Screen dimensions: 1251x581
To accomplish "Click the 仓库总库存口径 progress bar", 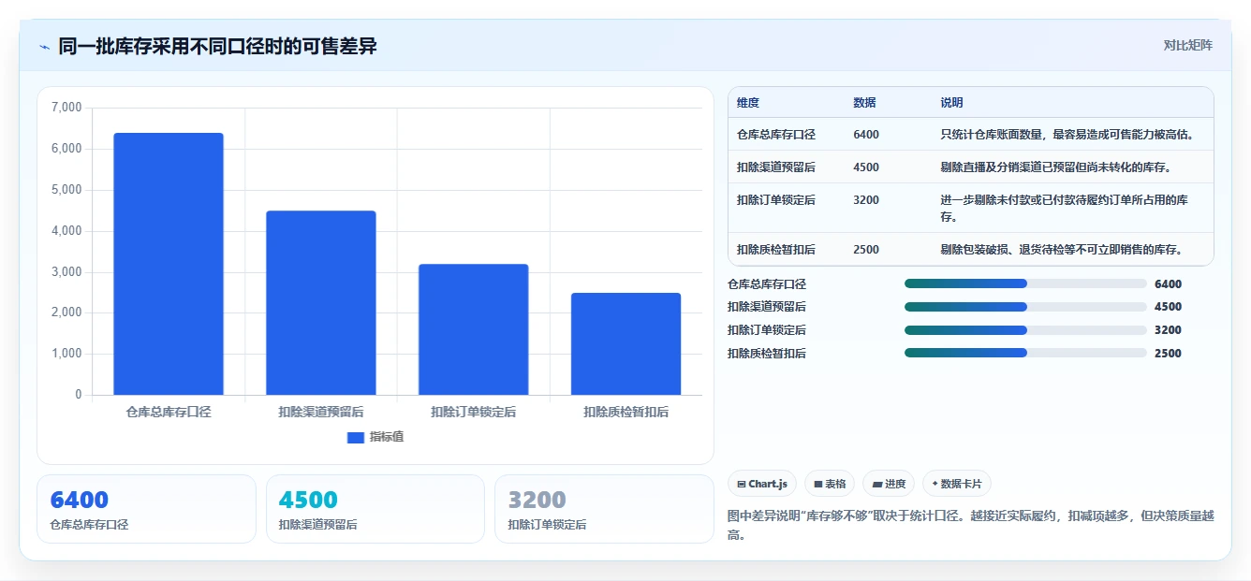I will pos(1025,283).
